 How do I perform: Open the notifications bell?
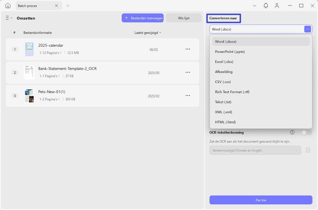266,6
